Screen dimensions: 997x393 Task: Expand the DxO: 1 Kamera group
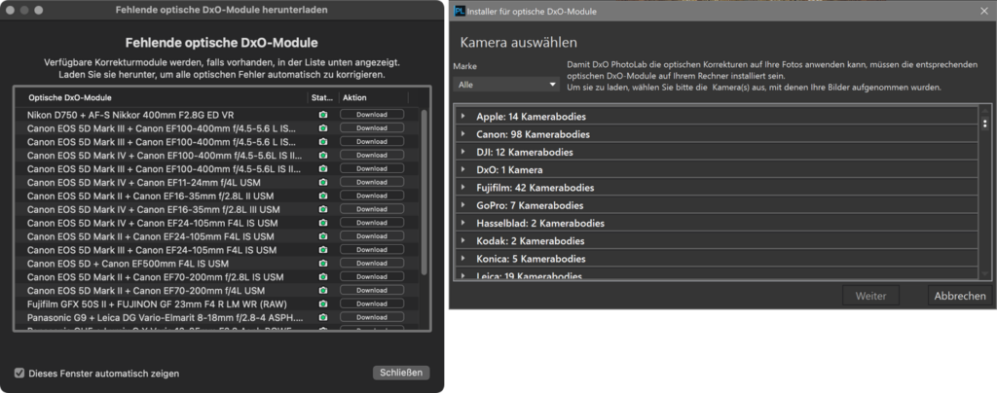[463, 169]
